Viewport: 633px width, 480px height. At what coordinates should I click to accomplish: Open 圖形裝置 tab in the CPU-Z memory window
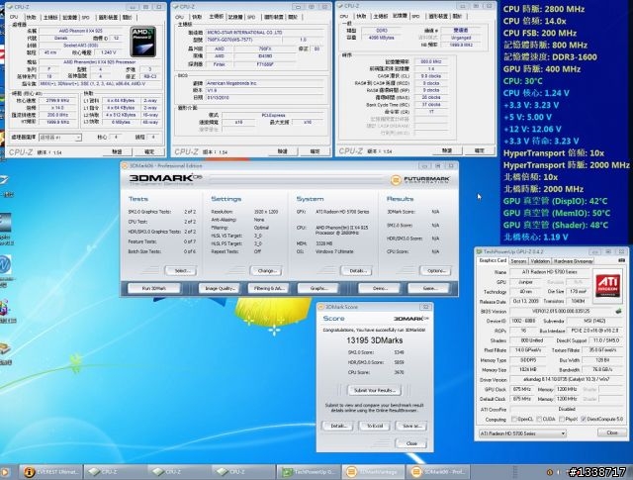point(437,16)
